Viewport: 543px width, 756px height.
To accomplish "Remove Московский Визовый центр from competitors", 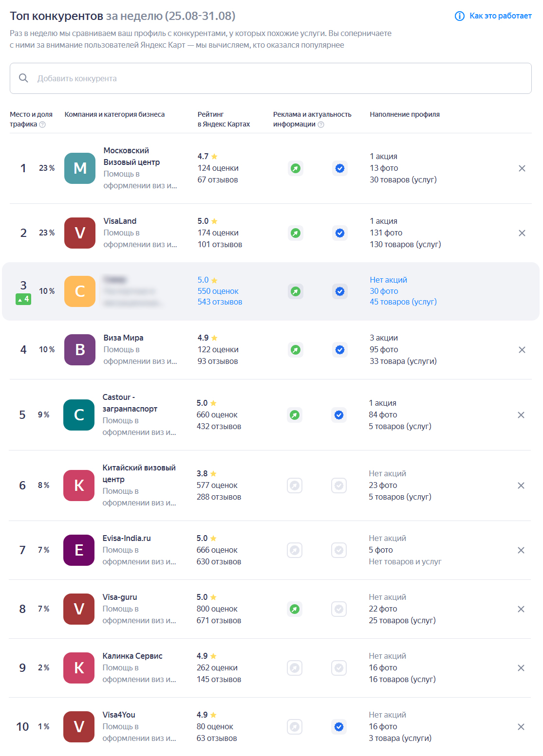I will [522, 168].
